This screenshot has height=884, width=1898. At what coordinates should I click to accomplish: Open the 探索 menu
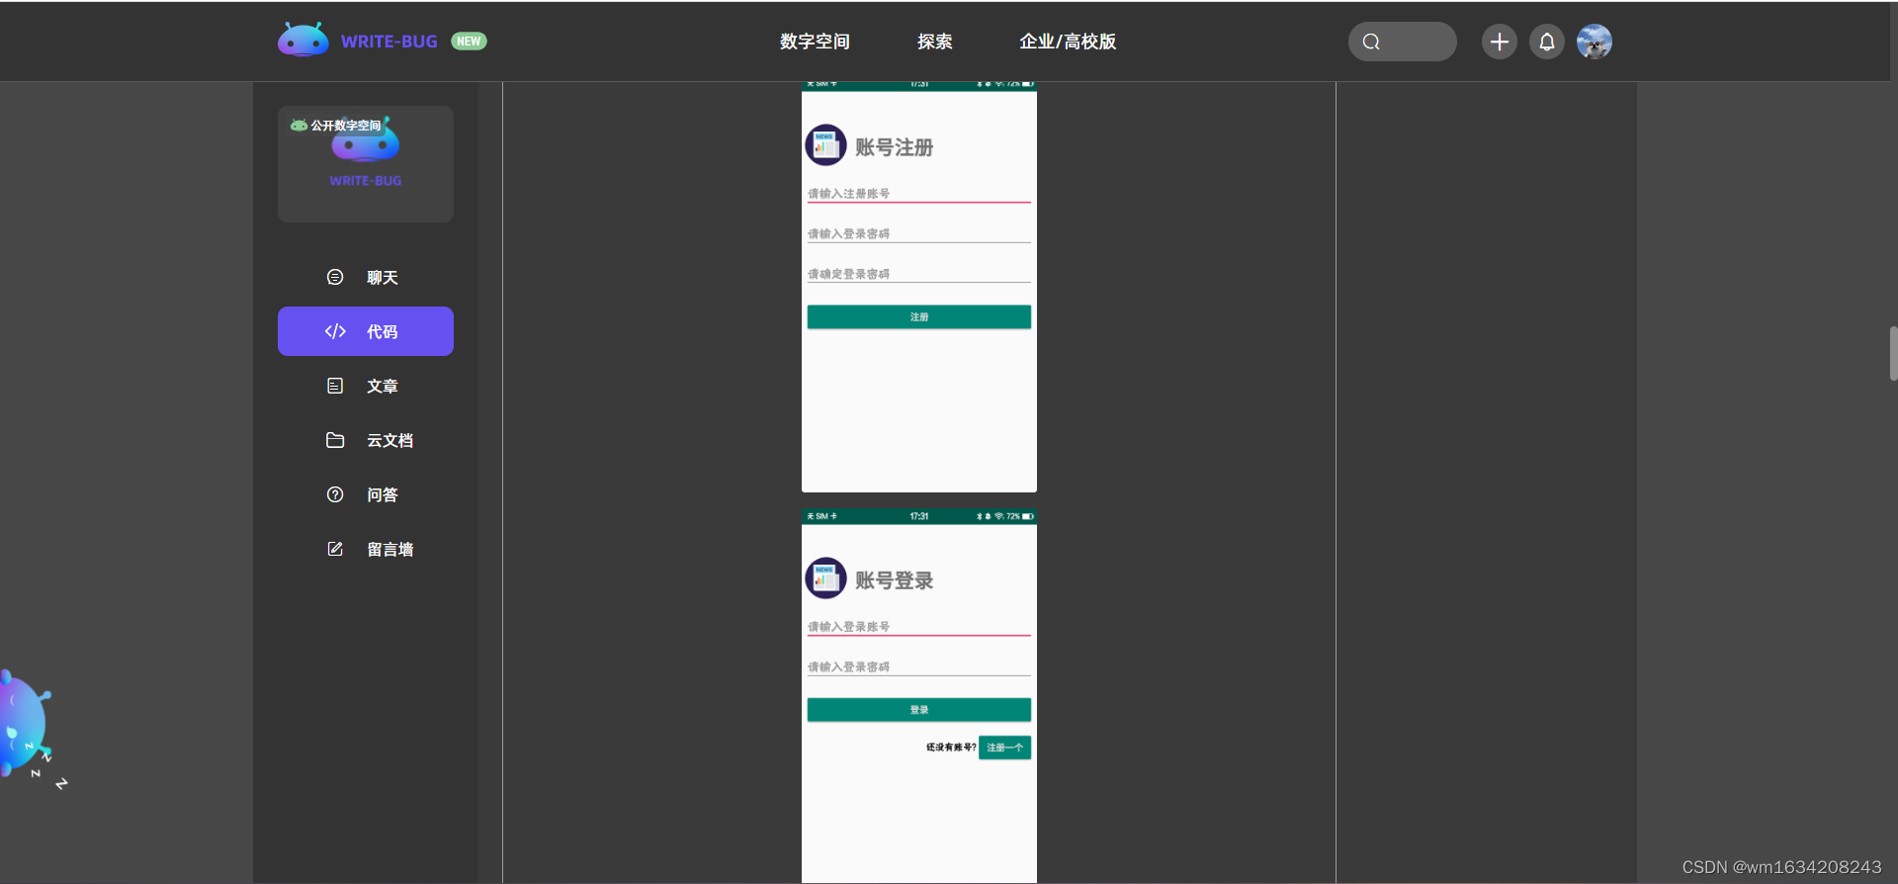(934, 42)
